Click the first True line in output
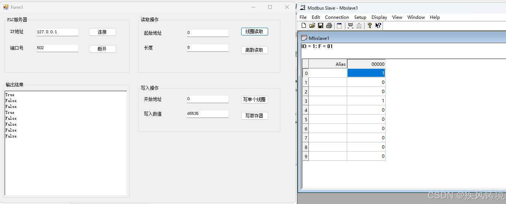 tap(10, 95)
